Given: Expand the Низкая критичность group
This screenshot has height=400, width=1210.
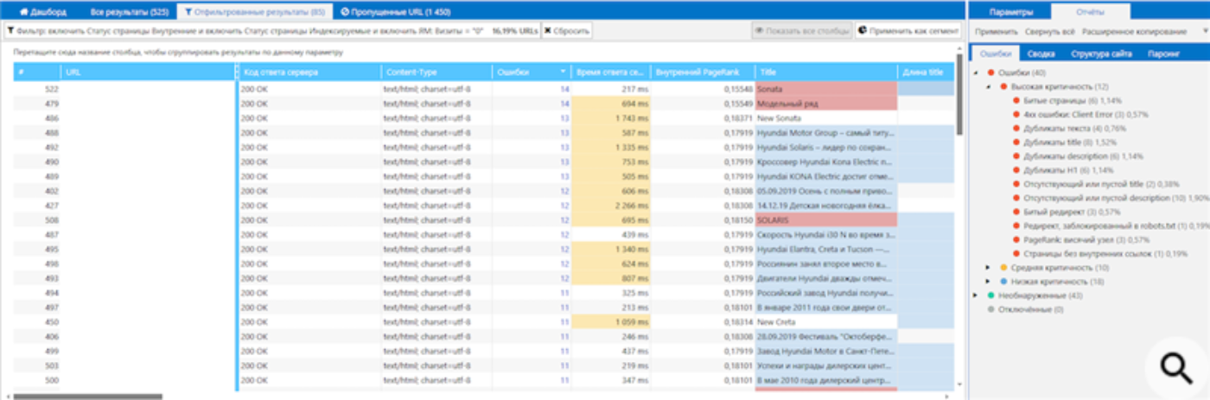Looking at the screenshot, I should click(x=989, y=281).
